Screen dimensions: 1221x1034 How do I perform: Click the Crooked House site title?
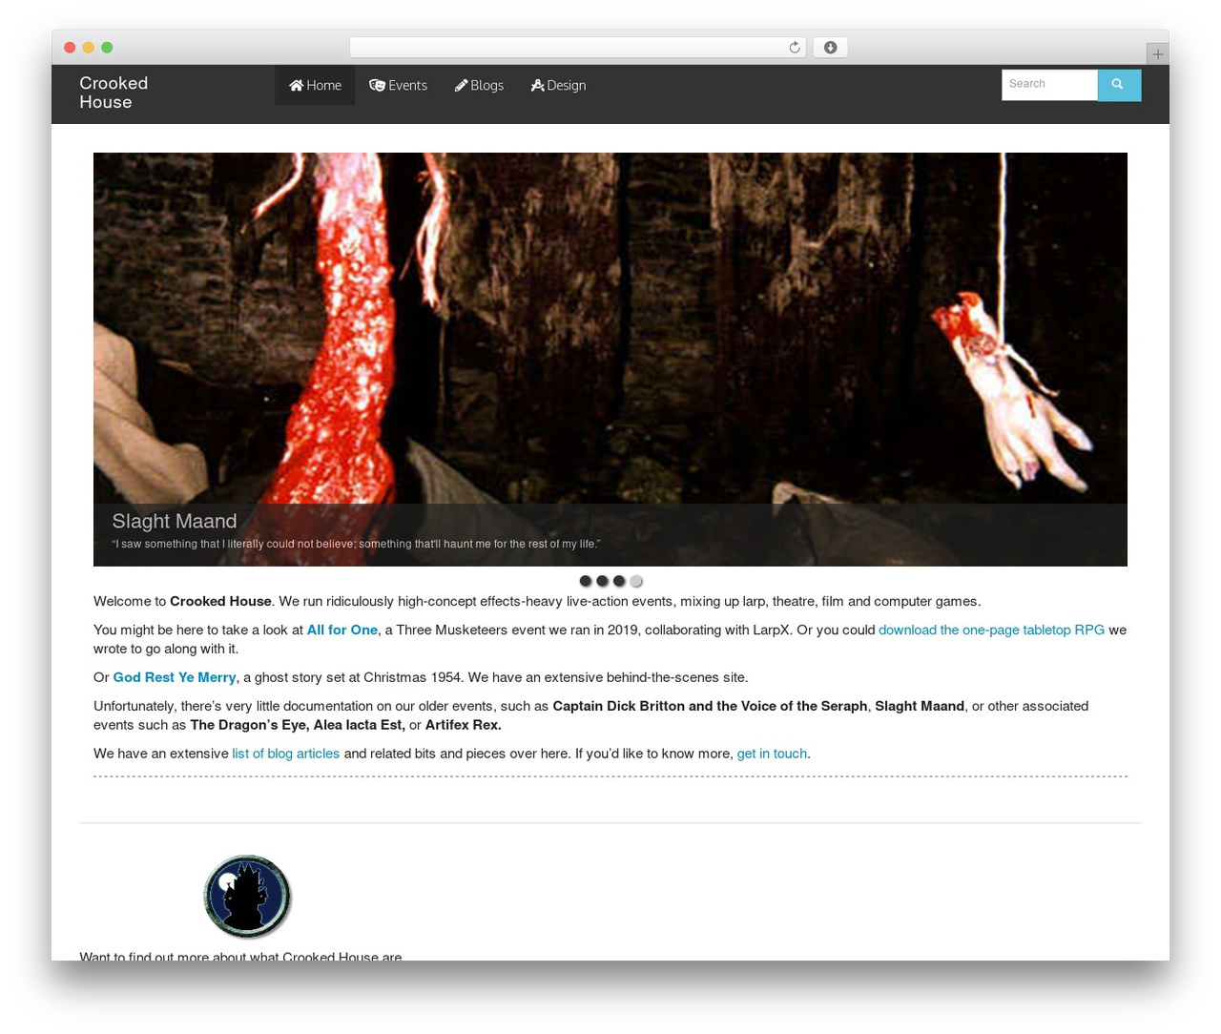tap(114, 93)
